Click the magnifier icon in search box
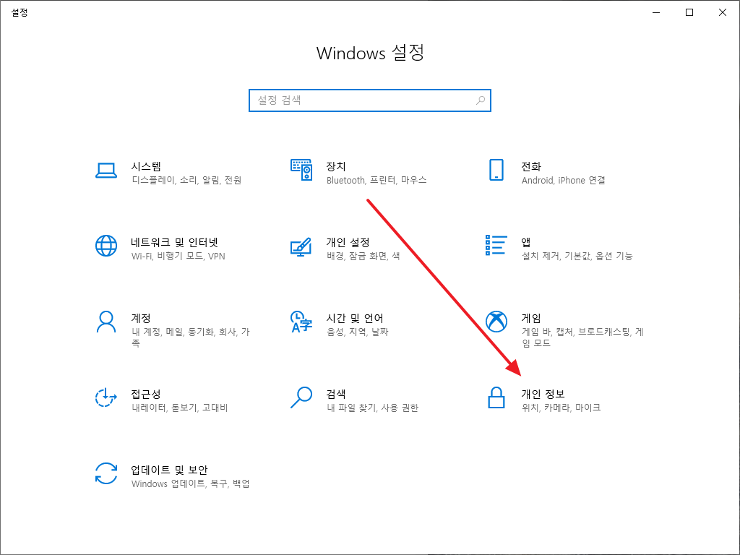 (x=481, y=100)
